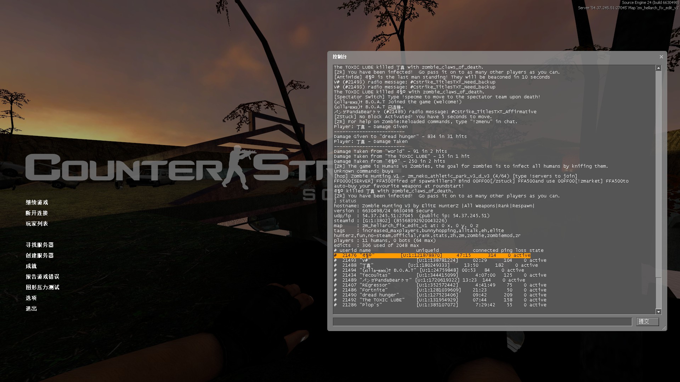Click console scrollbar down arrow
680x382 pixels.
[x=658, y=312]
